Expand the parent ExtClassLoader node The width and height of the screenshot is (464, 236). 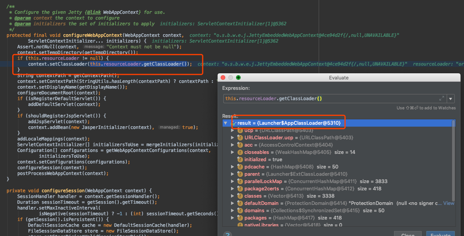[232, 174]
